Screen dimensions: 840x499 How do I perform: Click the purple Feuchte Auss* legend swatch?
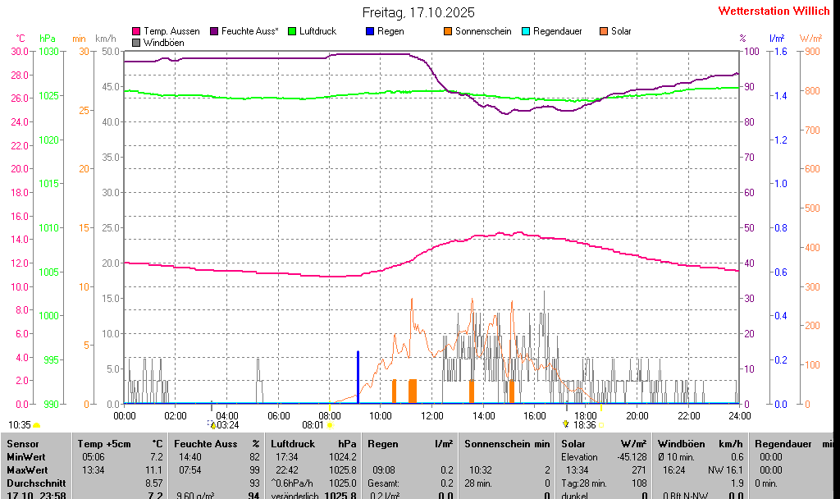pos(214,31)
